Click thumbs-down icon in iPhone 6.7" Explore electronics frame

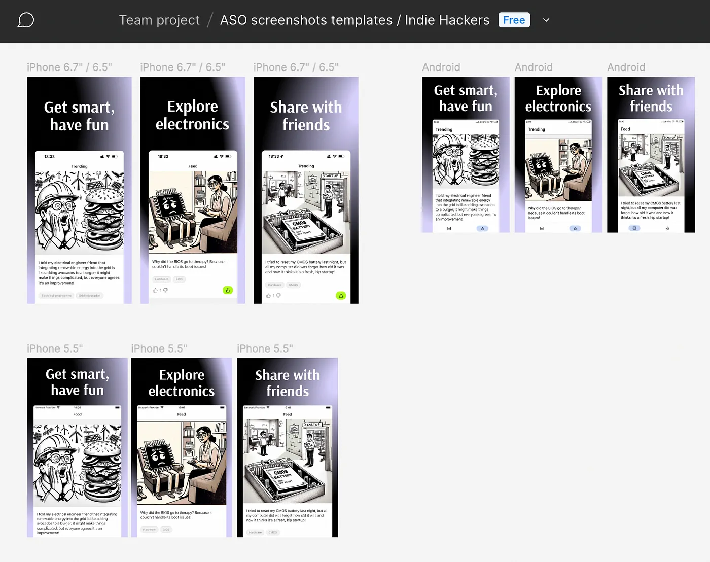coord(165,290)
